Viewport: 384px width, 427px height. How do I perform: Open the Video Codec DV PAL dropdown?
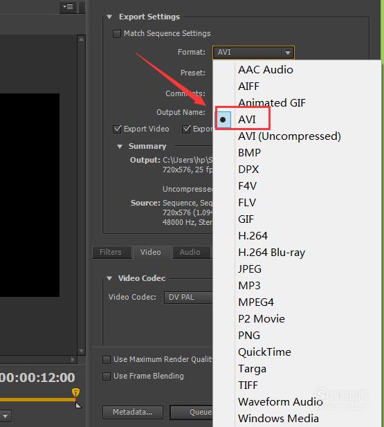[188, 297]
